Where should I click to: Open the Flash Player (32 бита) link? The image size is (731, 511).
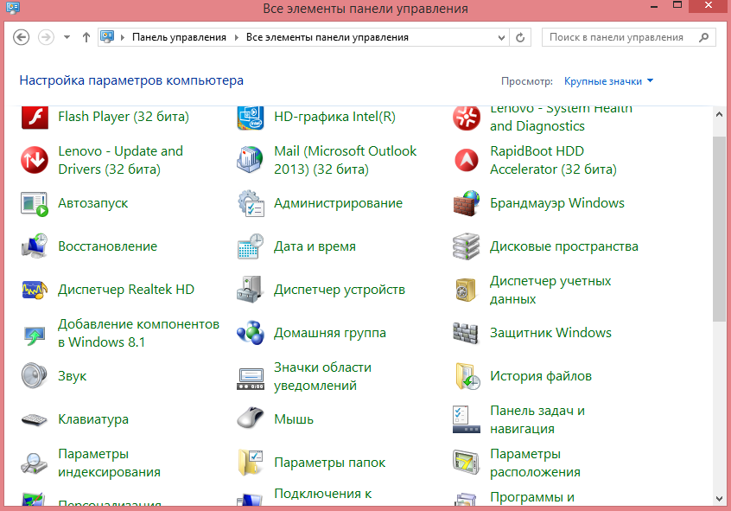(124, 117)
